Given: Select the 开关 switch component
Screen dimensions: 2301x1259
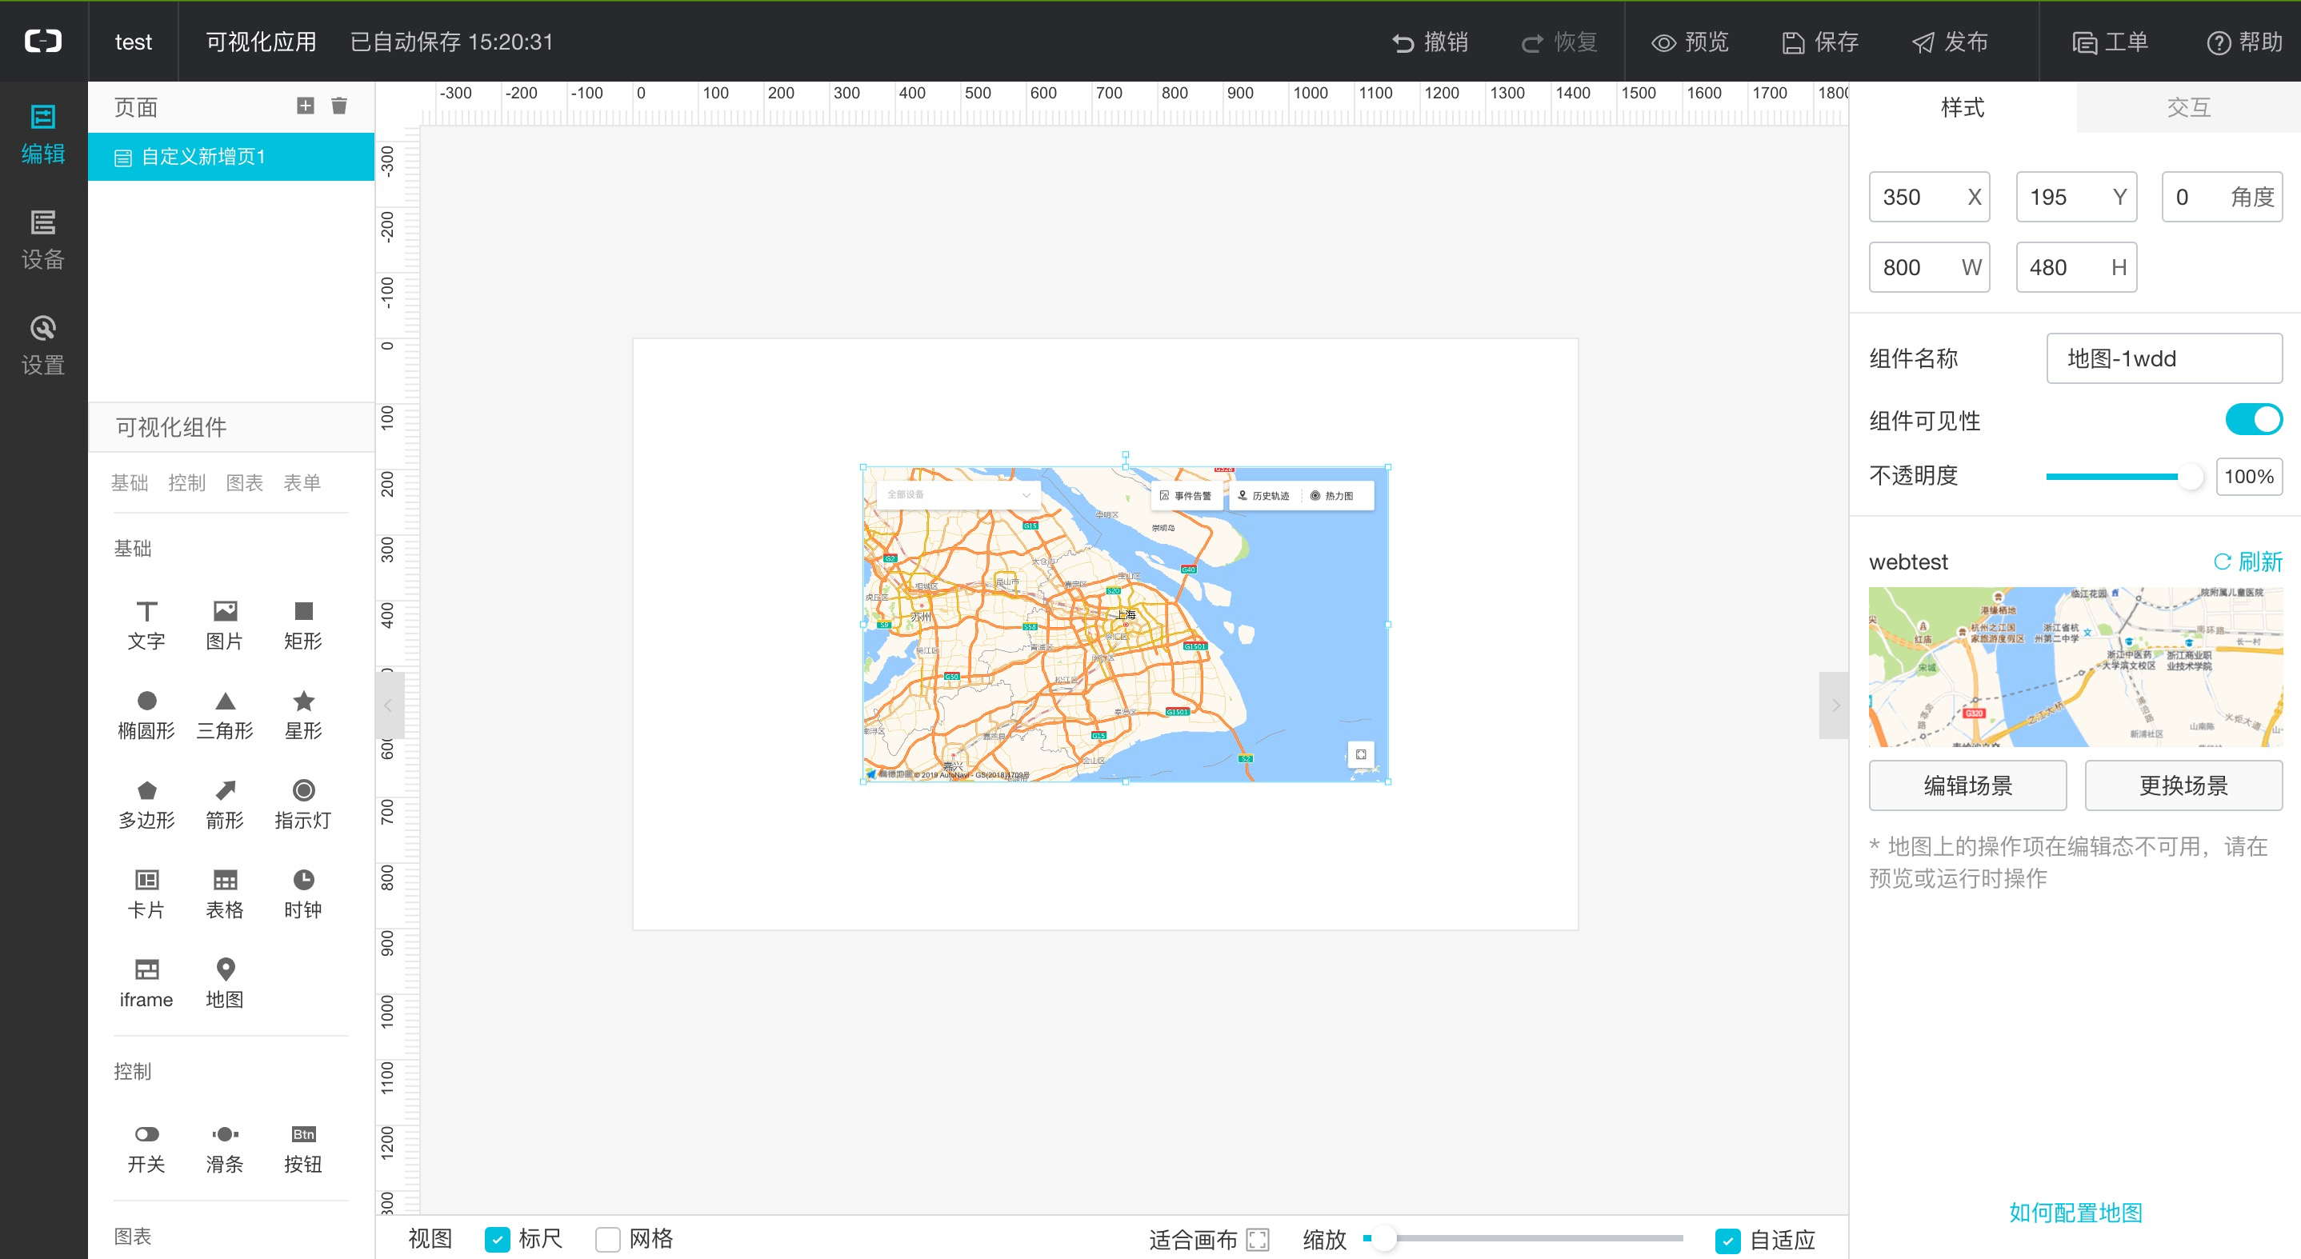Looking at the screenshot, I should (146, 1149).
